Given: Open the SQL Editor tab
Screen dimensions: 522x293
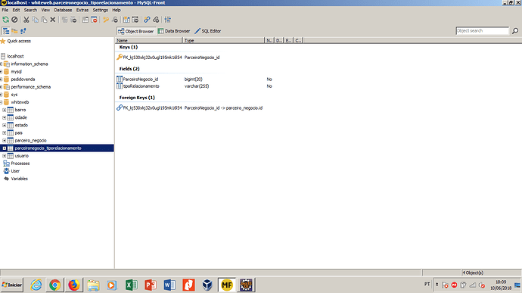Looking at the screenshot, I should (208, 31).
